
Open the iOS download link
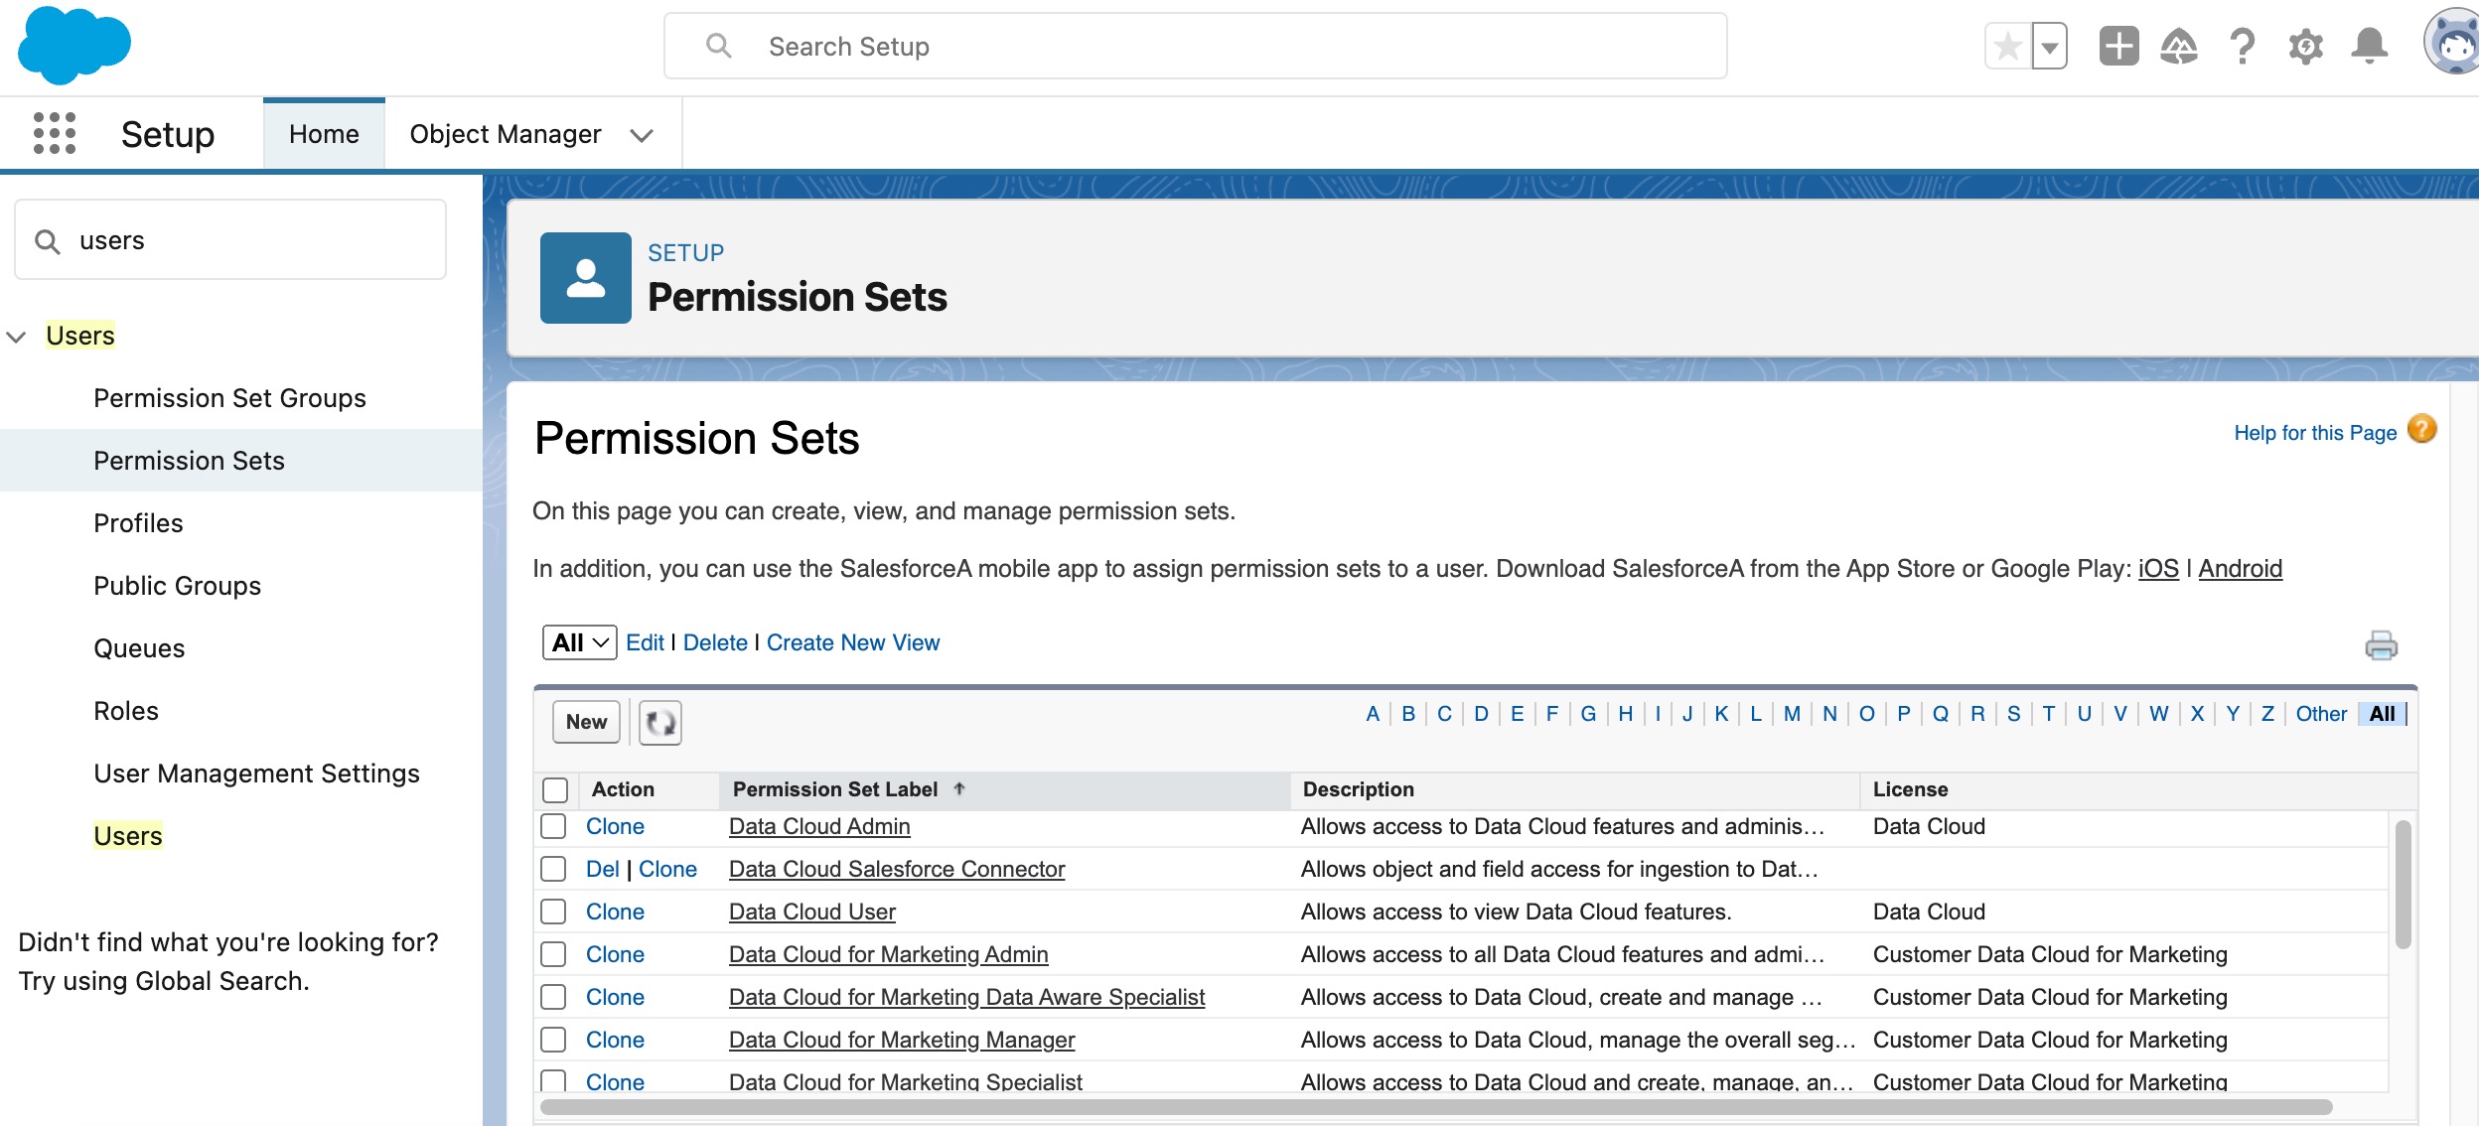(2158, 569)
